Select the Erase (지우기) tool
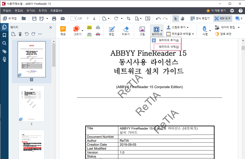The width and height of the screenshot is (245, 159). 126,31
